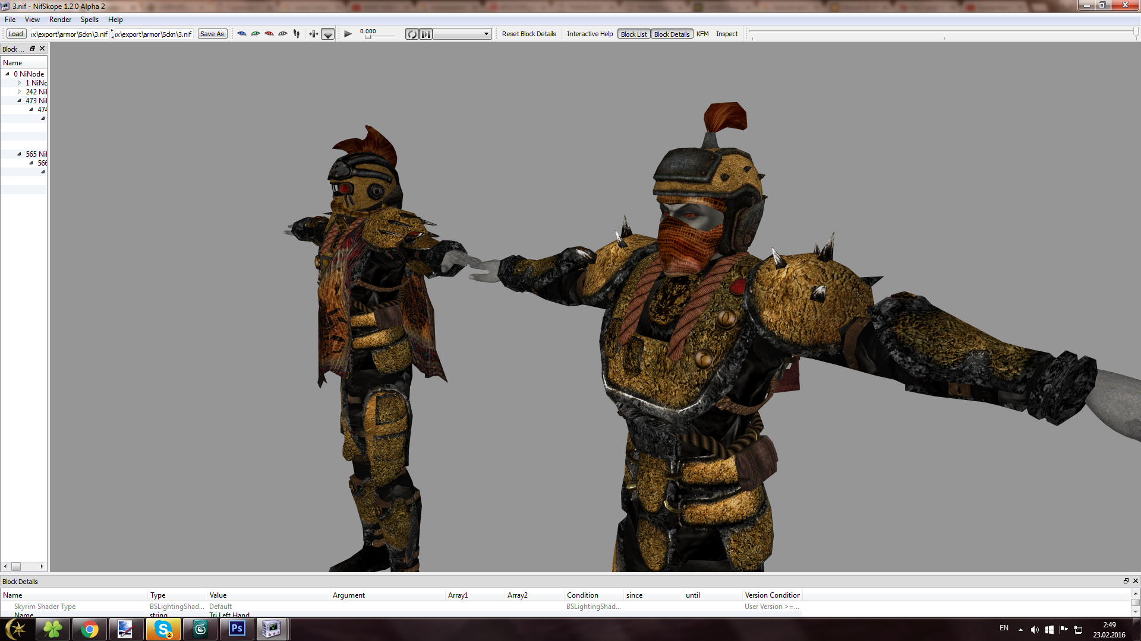This screenshot has width=1141, height=641.
Task: Toggle the KFM panel
Action: (x=702, y=34)
